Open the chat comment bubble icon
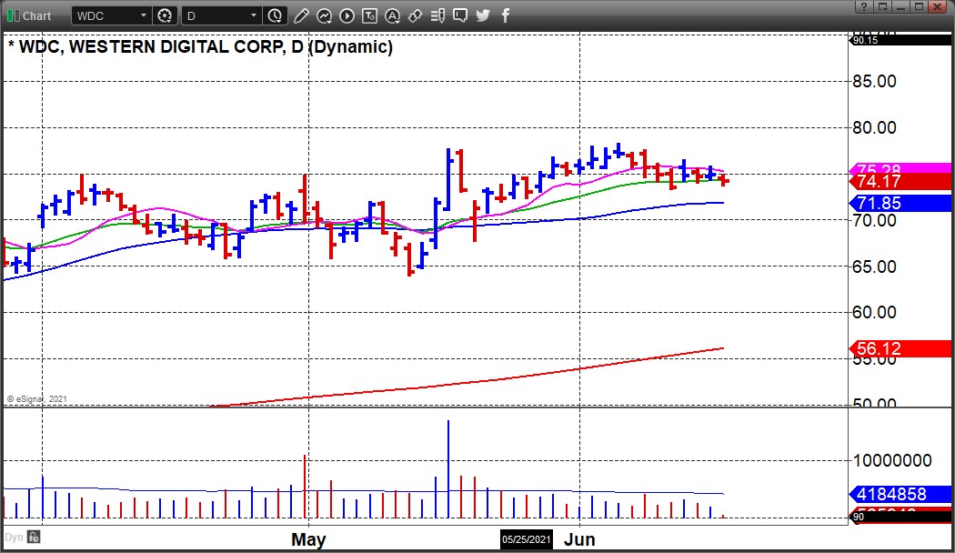 point(460,15)
